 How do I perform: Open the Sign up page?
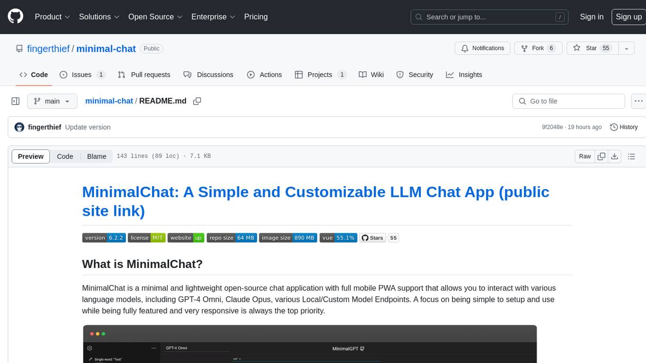coord(628,17)
